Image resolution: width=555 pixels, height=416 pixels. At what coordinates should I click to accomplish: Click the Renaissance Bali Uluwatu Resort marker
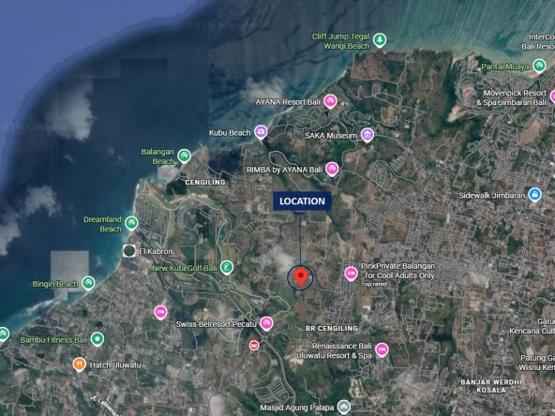point(382,349)
